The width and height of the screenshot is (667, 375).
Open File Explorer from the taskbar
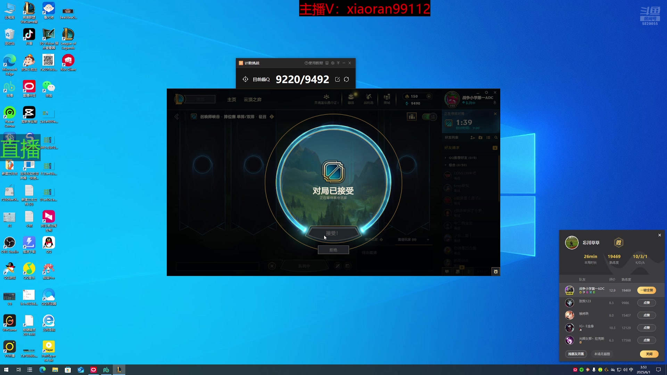coord(55,370)
